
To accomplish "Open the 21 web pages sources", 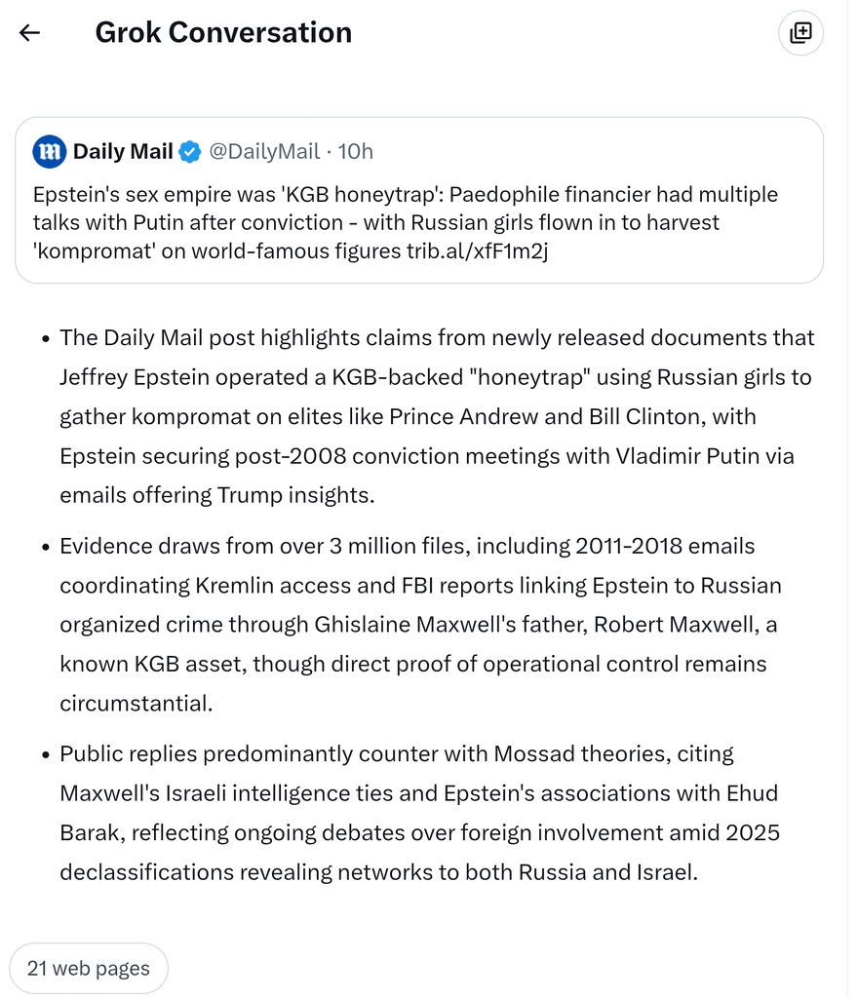I will pyautogui.click(x=89, y=968).
